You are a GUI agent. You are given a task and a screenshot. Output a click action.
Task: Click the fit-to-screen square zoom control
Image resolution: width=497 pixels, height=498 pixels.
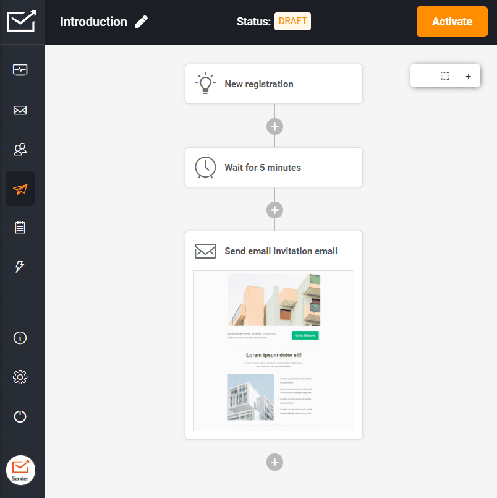[445, 76]
